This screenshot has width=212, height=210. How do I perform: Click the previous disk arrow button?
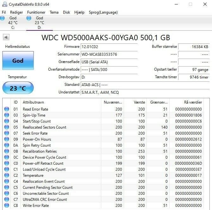click(x=6, y=37)
